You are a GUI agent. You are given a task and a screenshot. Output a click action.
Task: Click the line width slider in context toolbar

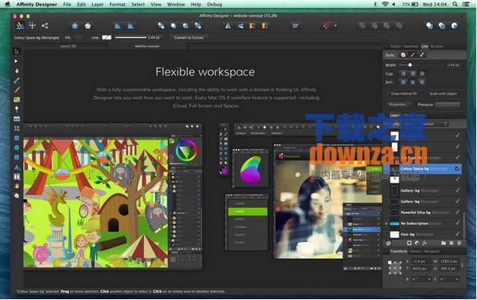point(131,37)
